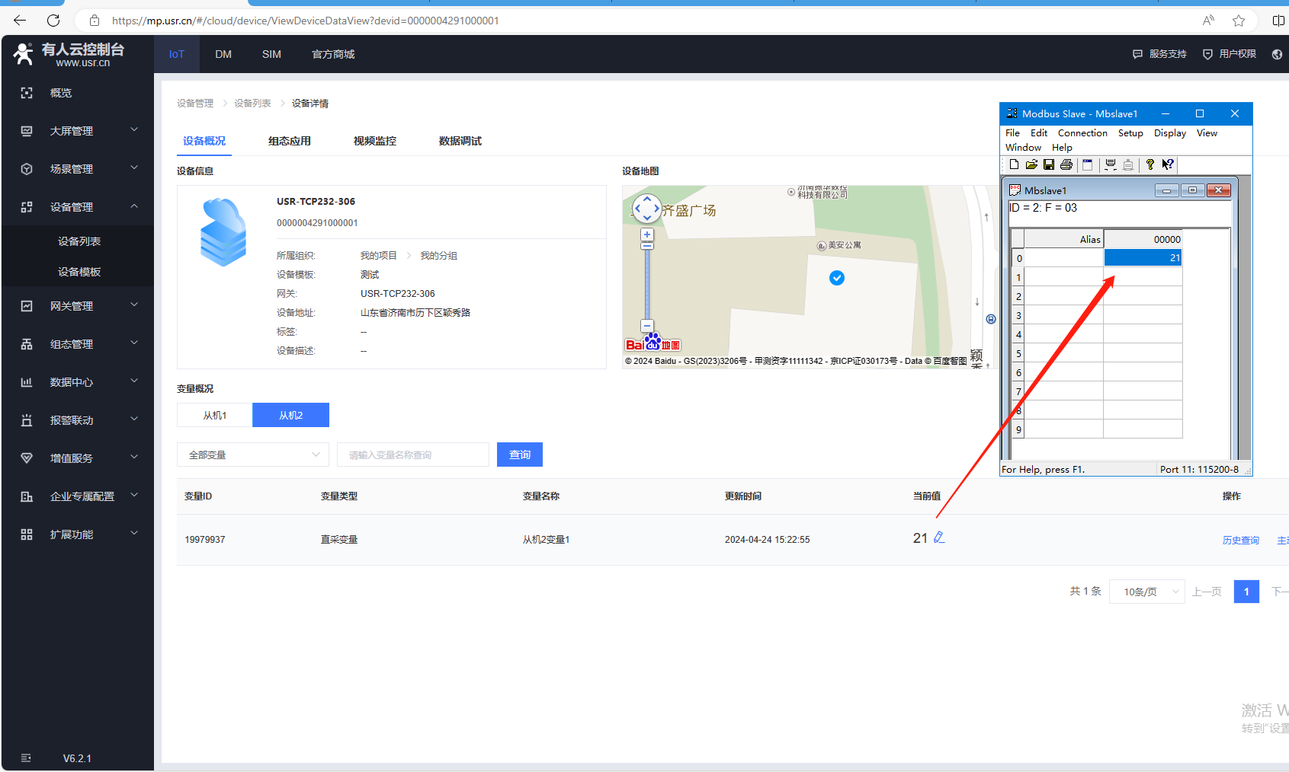Click the blue location marker on map
1289x772 pixels.
837,278
